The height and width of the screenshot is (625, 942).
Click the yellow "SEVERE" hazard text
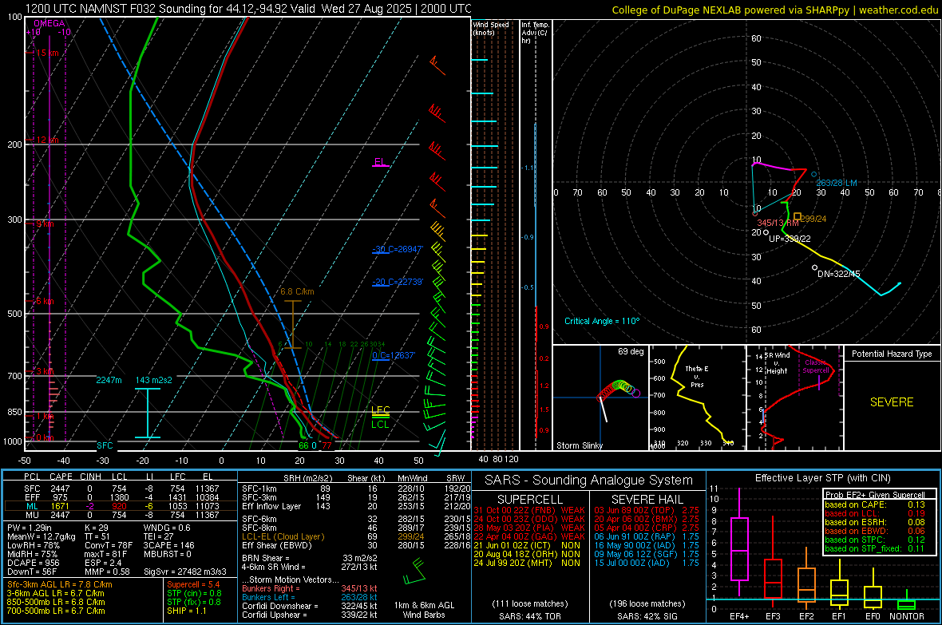(892, 402)
